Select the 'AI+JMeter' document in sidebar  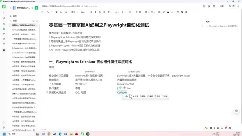click(24, 30)
